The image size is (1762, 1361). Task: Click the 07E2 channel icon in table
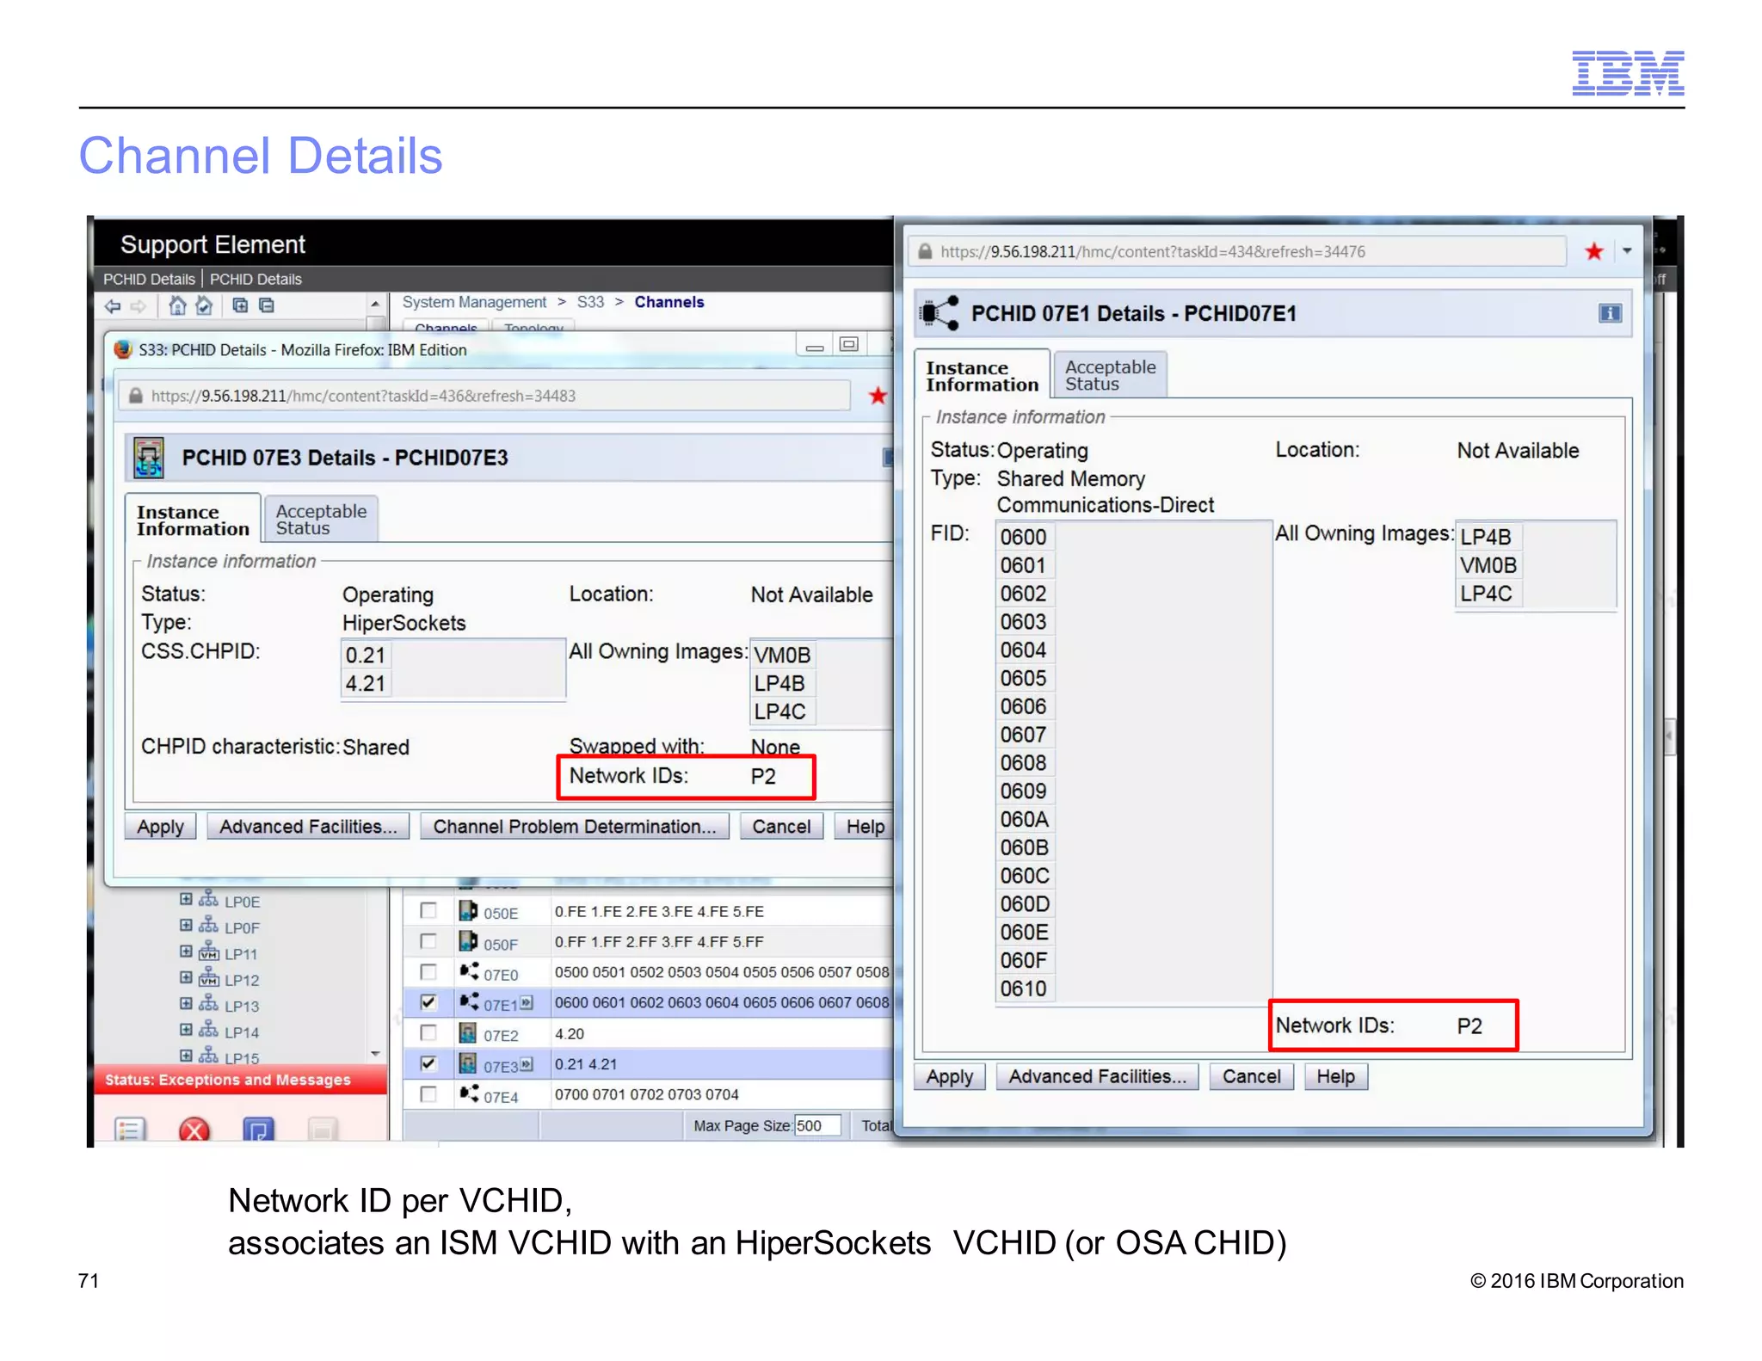point(468,1033)
